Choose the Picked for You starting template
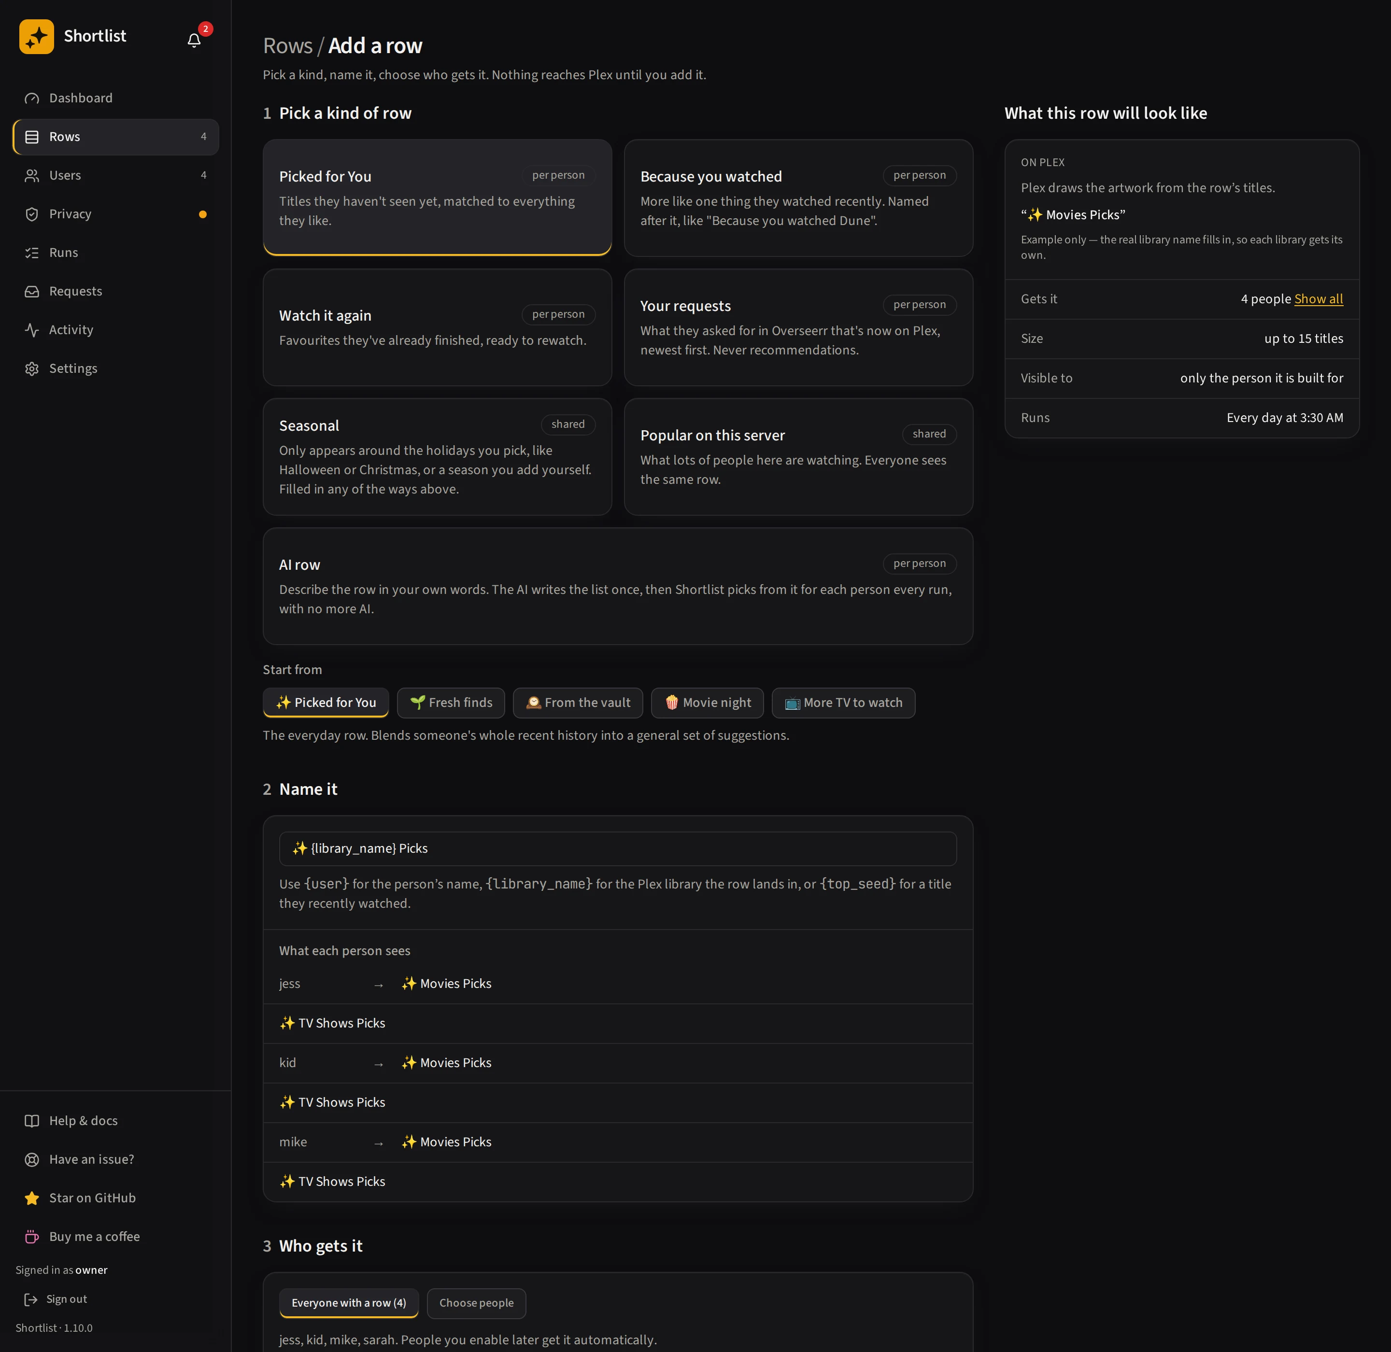This screenshot has height=1352, width=1391. (326, 702)
